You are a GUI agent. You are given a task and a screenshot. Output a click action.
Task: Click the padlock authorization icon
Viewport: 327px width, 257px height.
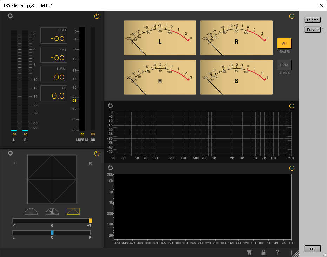pos(263,252)
